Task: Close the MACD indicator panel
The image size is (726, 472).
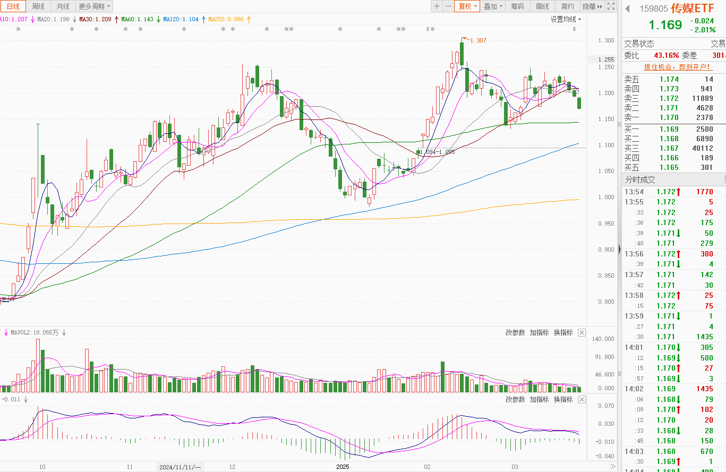Action: [x=582, y=399]
